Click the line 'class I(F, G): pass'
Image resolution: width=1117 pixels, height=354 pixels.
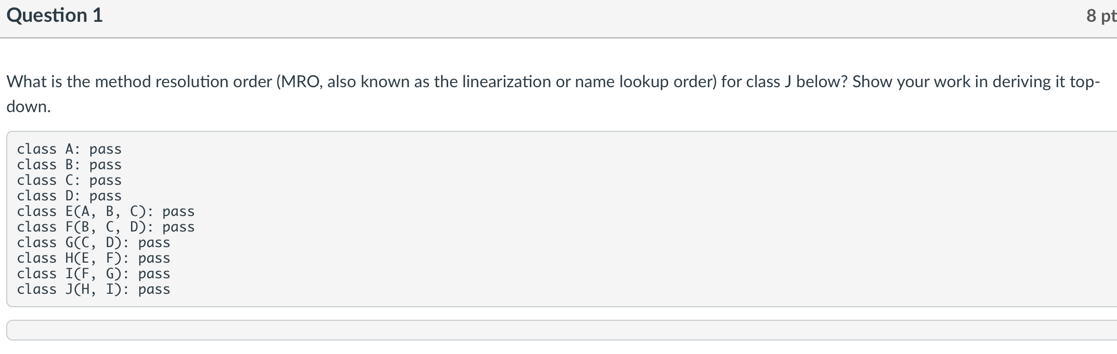click(94, 274)
